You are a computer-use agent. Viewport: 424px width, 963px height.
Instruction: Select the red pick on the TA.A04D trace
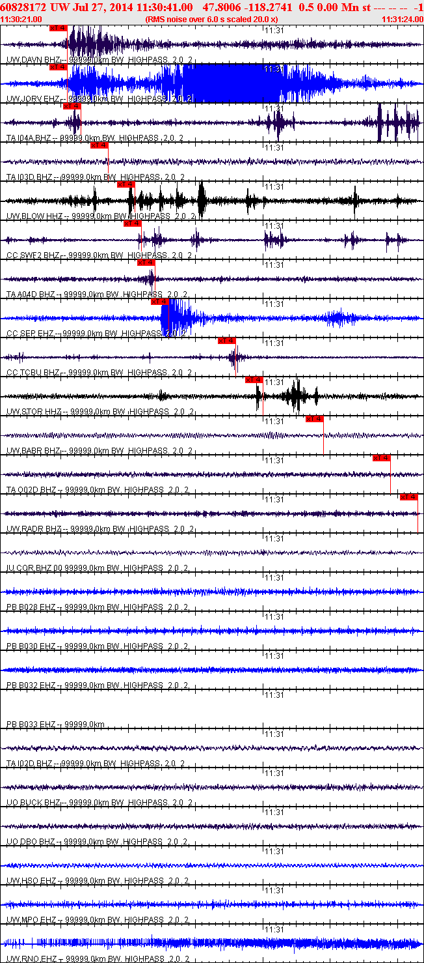tap(146, 263)
